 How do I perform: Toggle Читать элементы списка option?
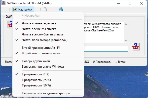click(x=48, y=29)
